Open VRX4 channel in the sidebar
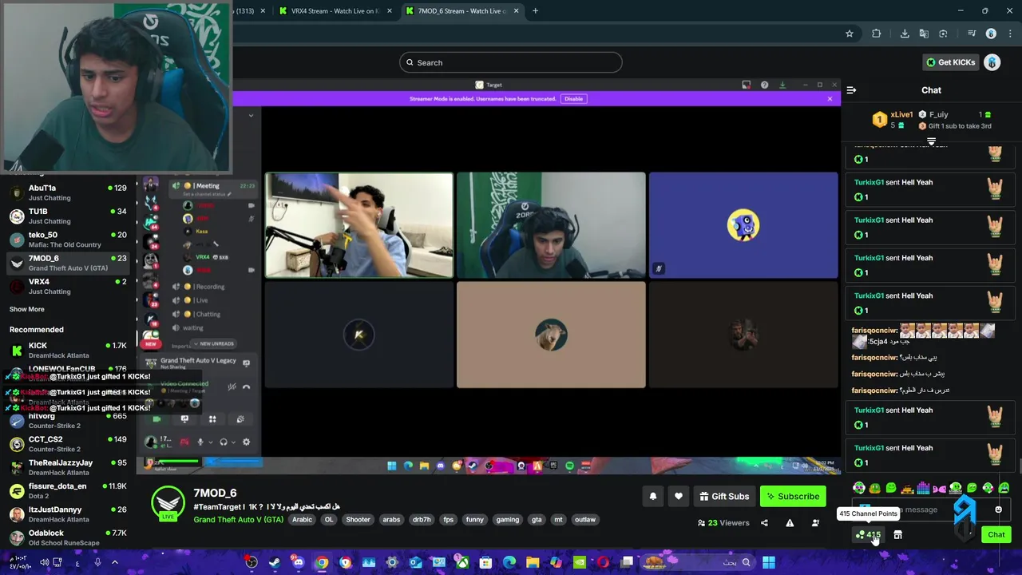The width and height of the screenshot is (1022, 575). pyautogui.click(x=68, y=286)
